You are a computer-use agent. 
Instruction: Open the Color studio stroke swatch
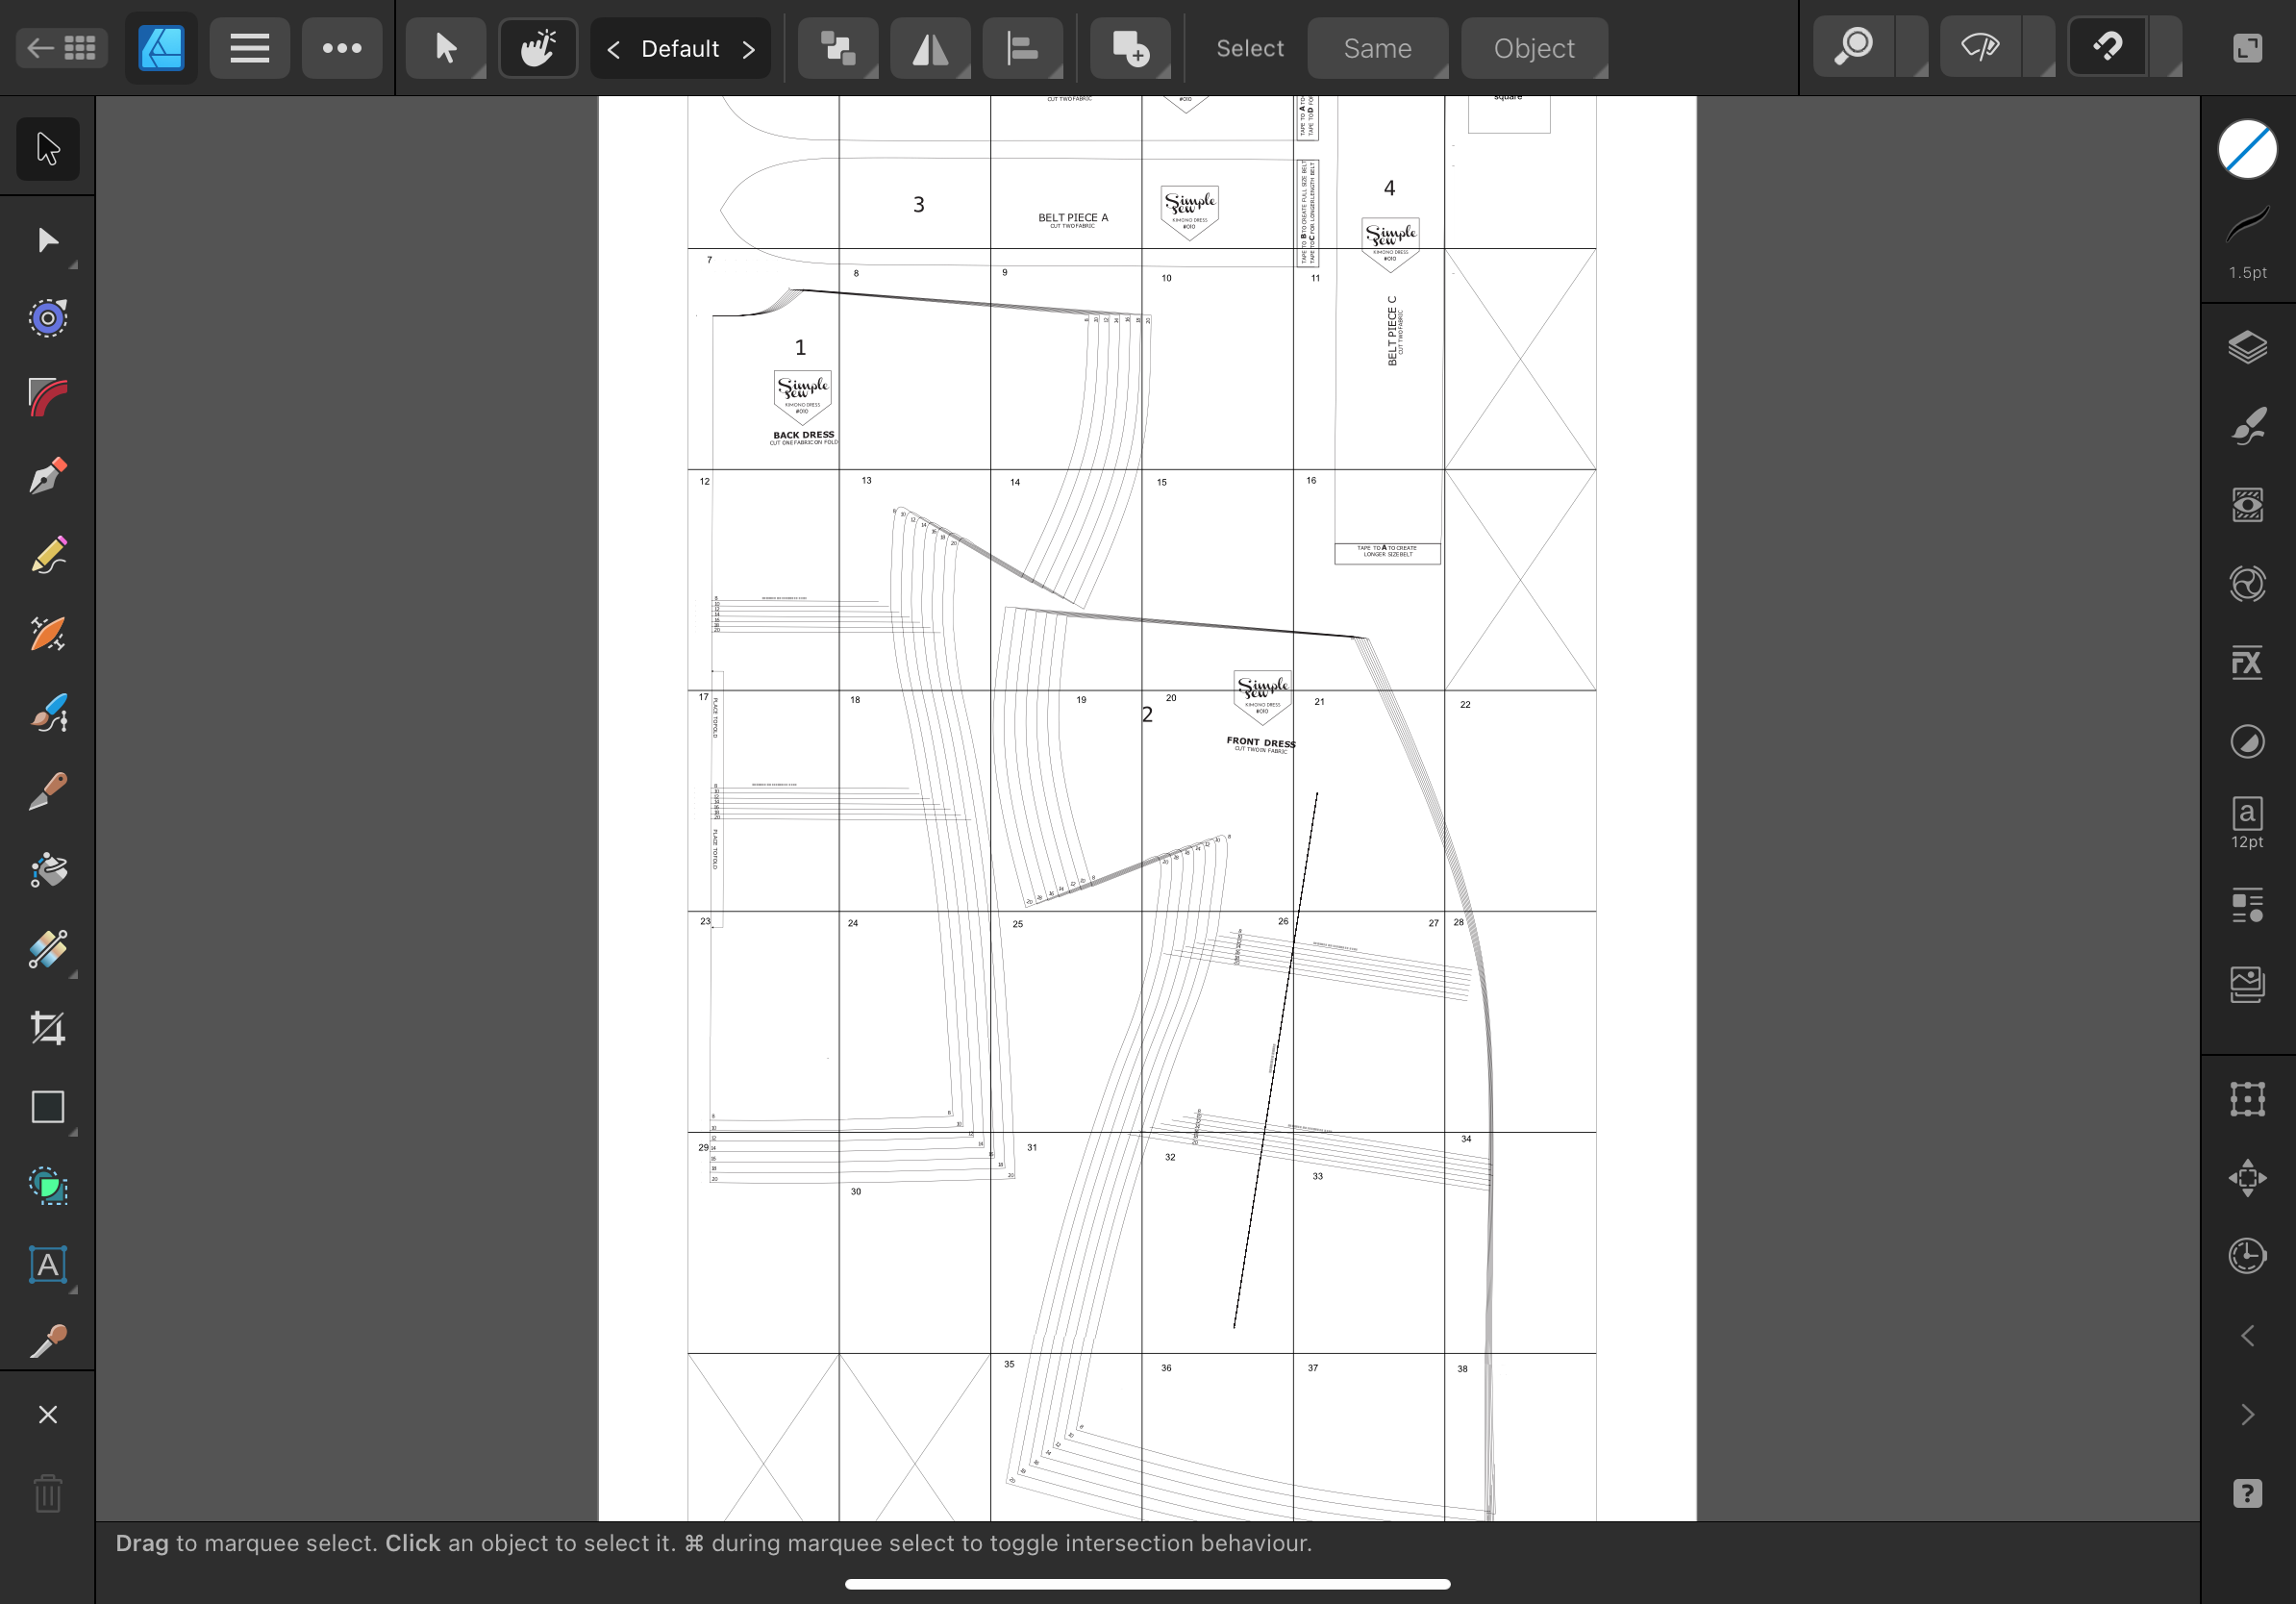coord(2247,150)
